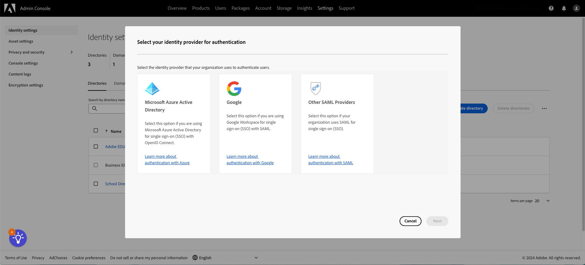585x265 pixels.
Task: Toggle the select-all checkbox in table header
Action: [x=96, y=130]
